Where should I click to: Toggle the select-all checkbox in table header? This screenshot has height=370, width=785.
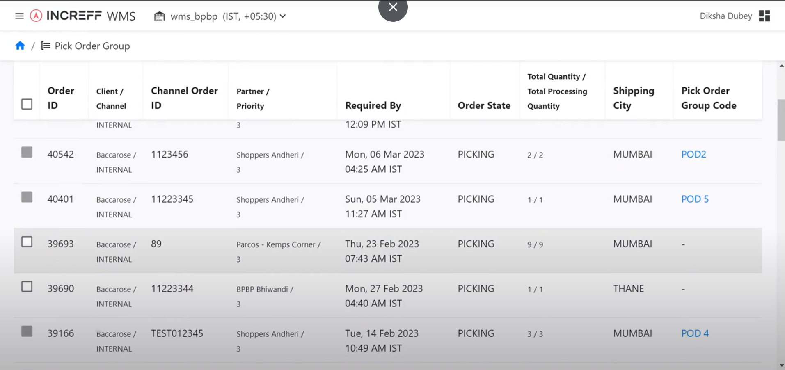tap(27, 104)
